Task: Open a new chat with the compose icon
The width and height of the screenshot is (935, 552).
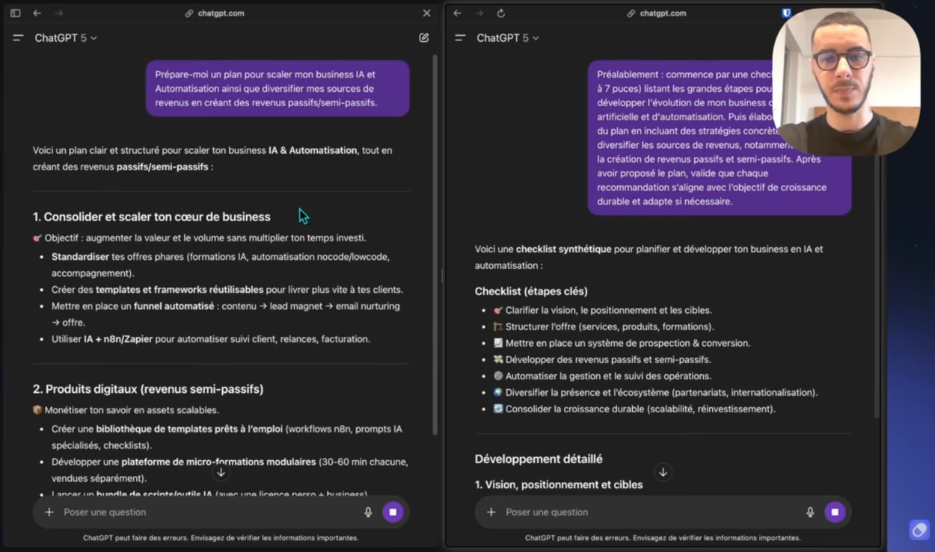Action: tap(423, 37)
